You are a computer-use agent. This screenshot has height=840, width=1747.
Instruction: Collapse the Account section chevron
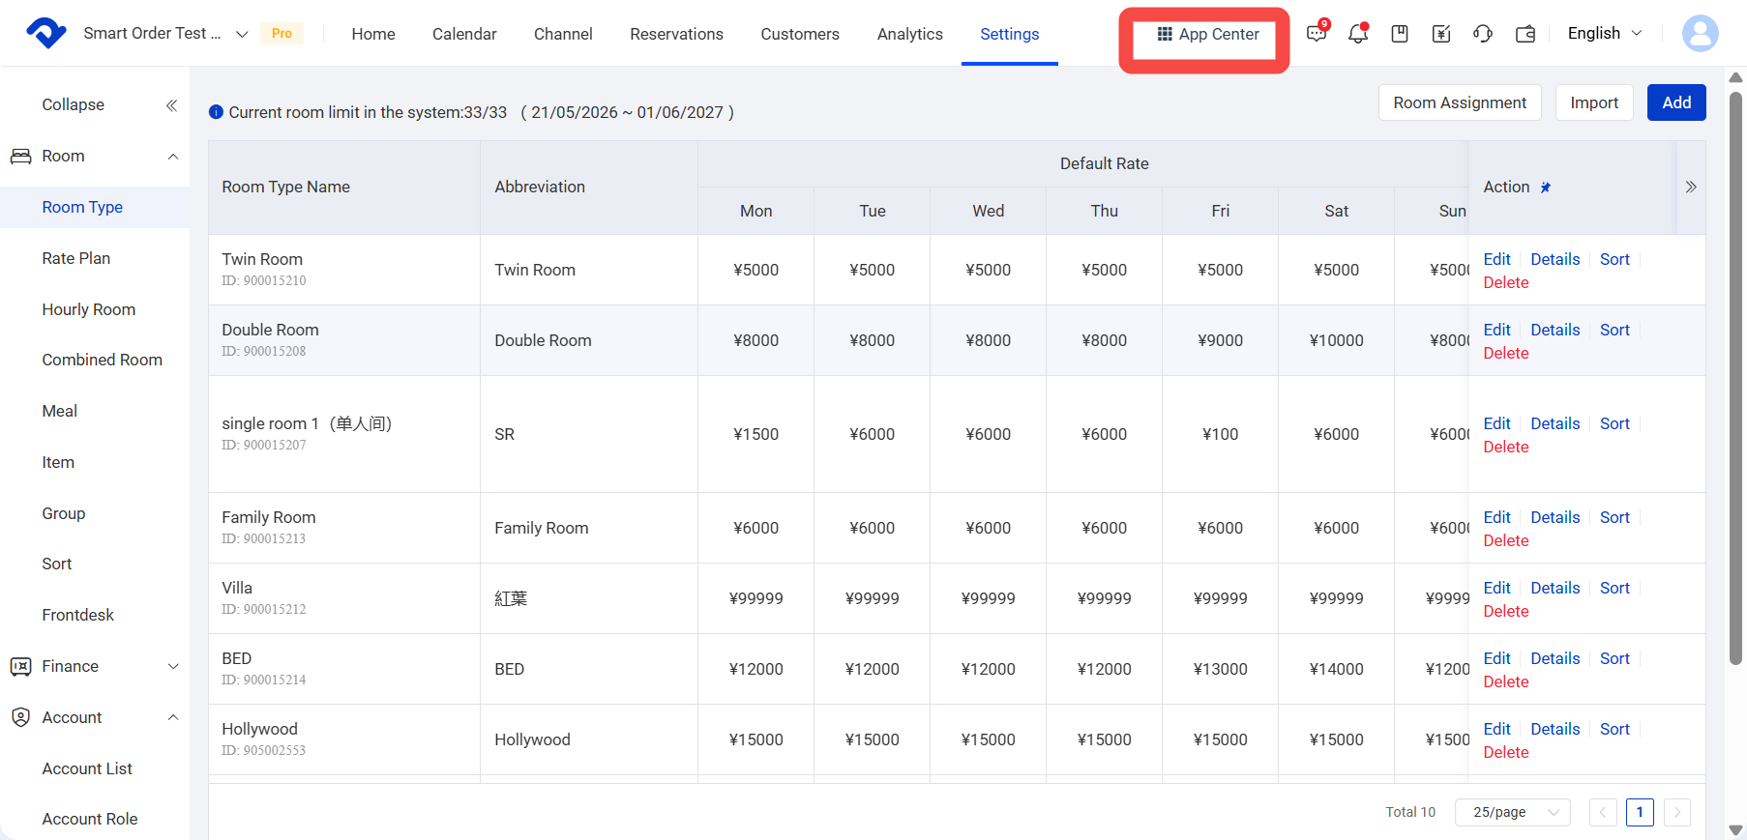173,717
